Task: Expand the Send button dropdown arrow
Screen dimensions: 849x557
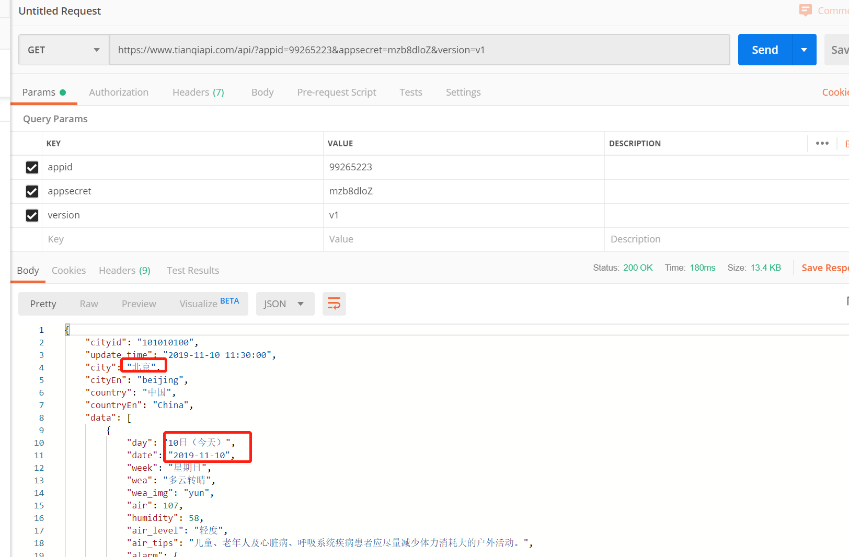Action: pyautogui.click(x=804, y=50)
